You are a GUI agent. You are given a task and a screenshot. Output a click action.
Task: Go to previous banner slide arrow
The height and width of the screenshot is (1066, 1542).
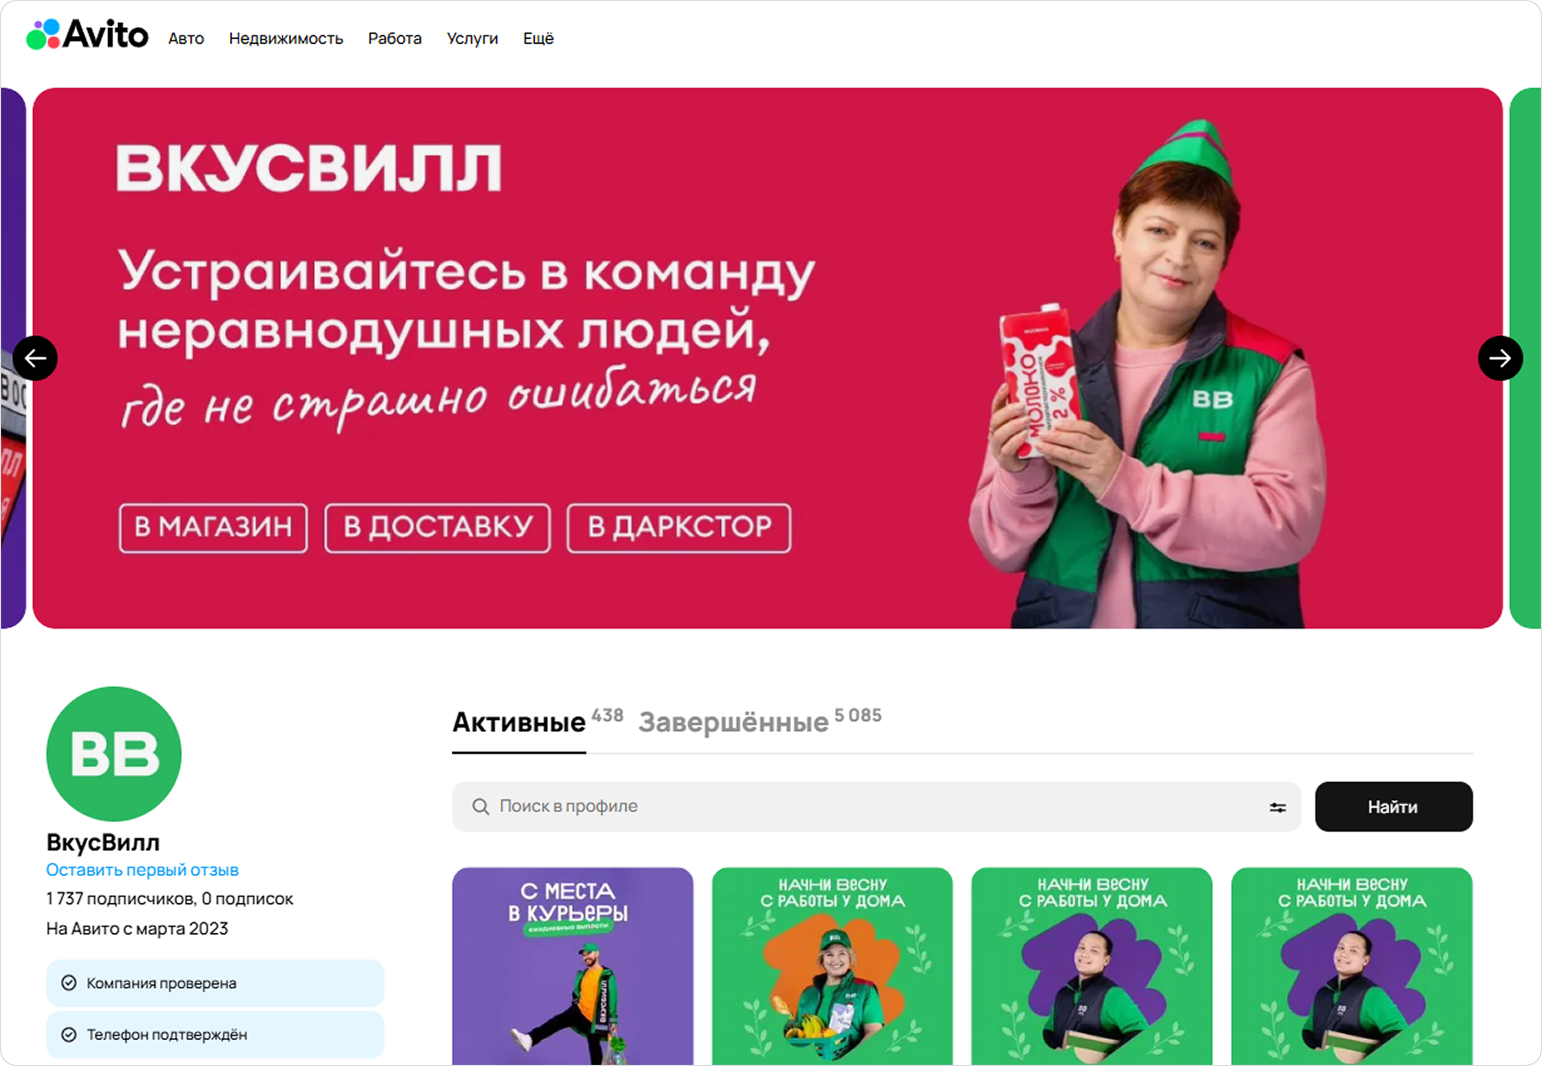[34, 359]
